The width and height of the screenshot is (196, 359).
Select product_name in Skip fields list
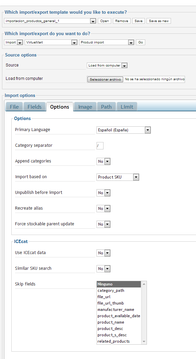coord(119,322)
